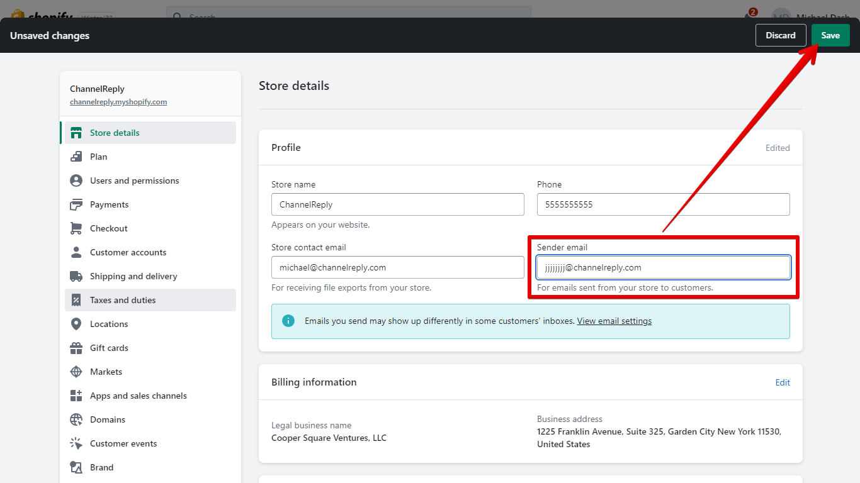Save the unsaved changes

(830, 35)
